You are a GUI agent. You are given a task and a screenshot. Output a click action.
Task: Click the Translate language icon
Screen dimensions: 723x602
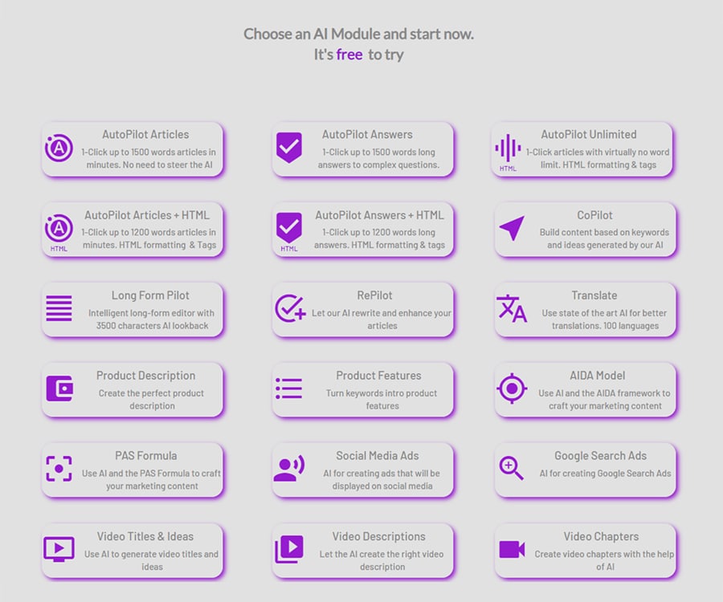pyautogui.click(x=512, y=308)
